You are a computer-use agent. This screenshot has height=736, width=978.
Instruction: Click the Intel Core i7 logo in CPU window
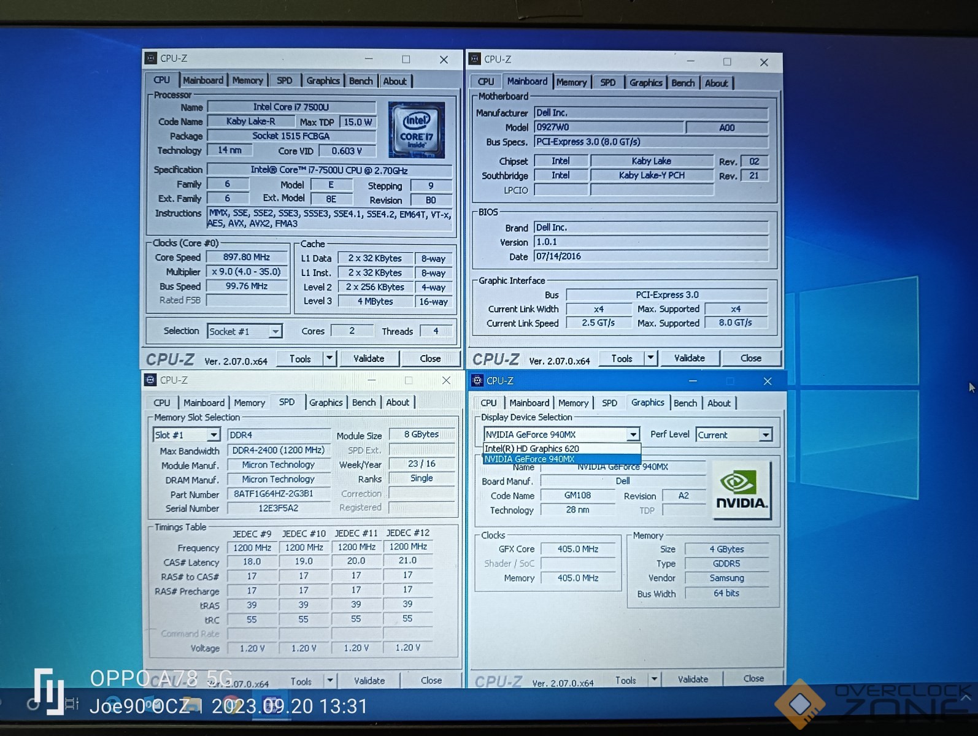tap(417, 129)
